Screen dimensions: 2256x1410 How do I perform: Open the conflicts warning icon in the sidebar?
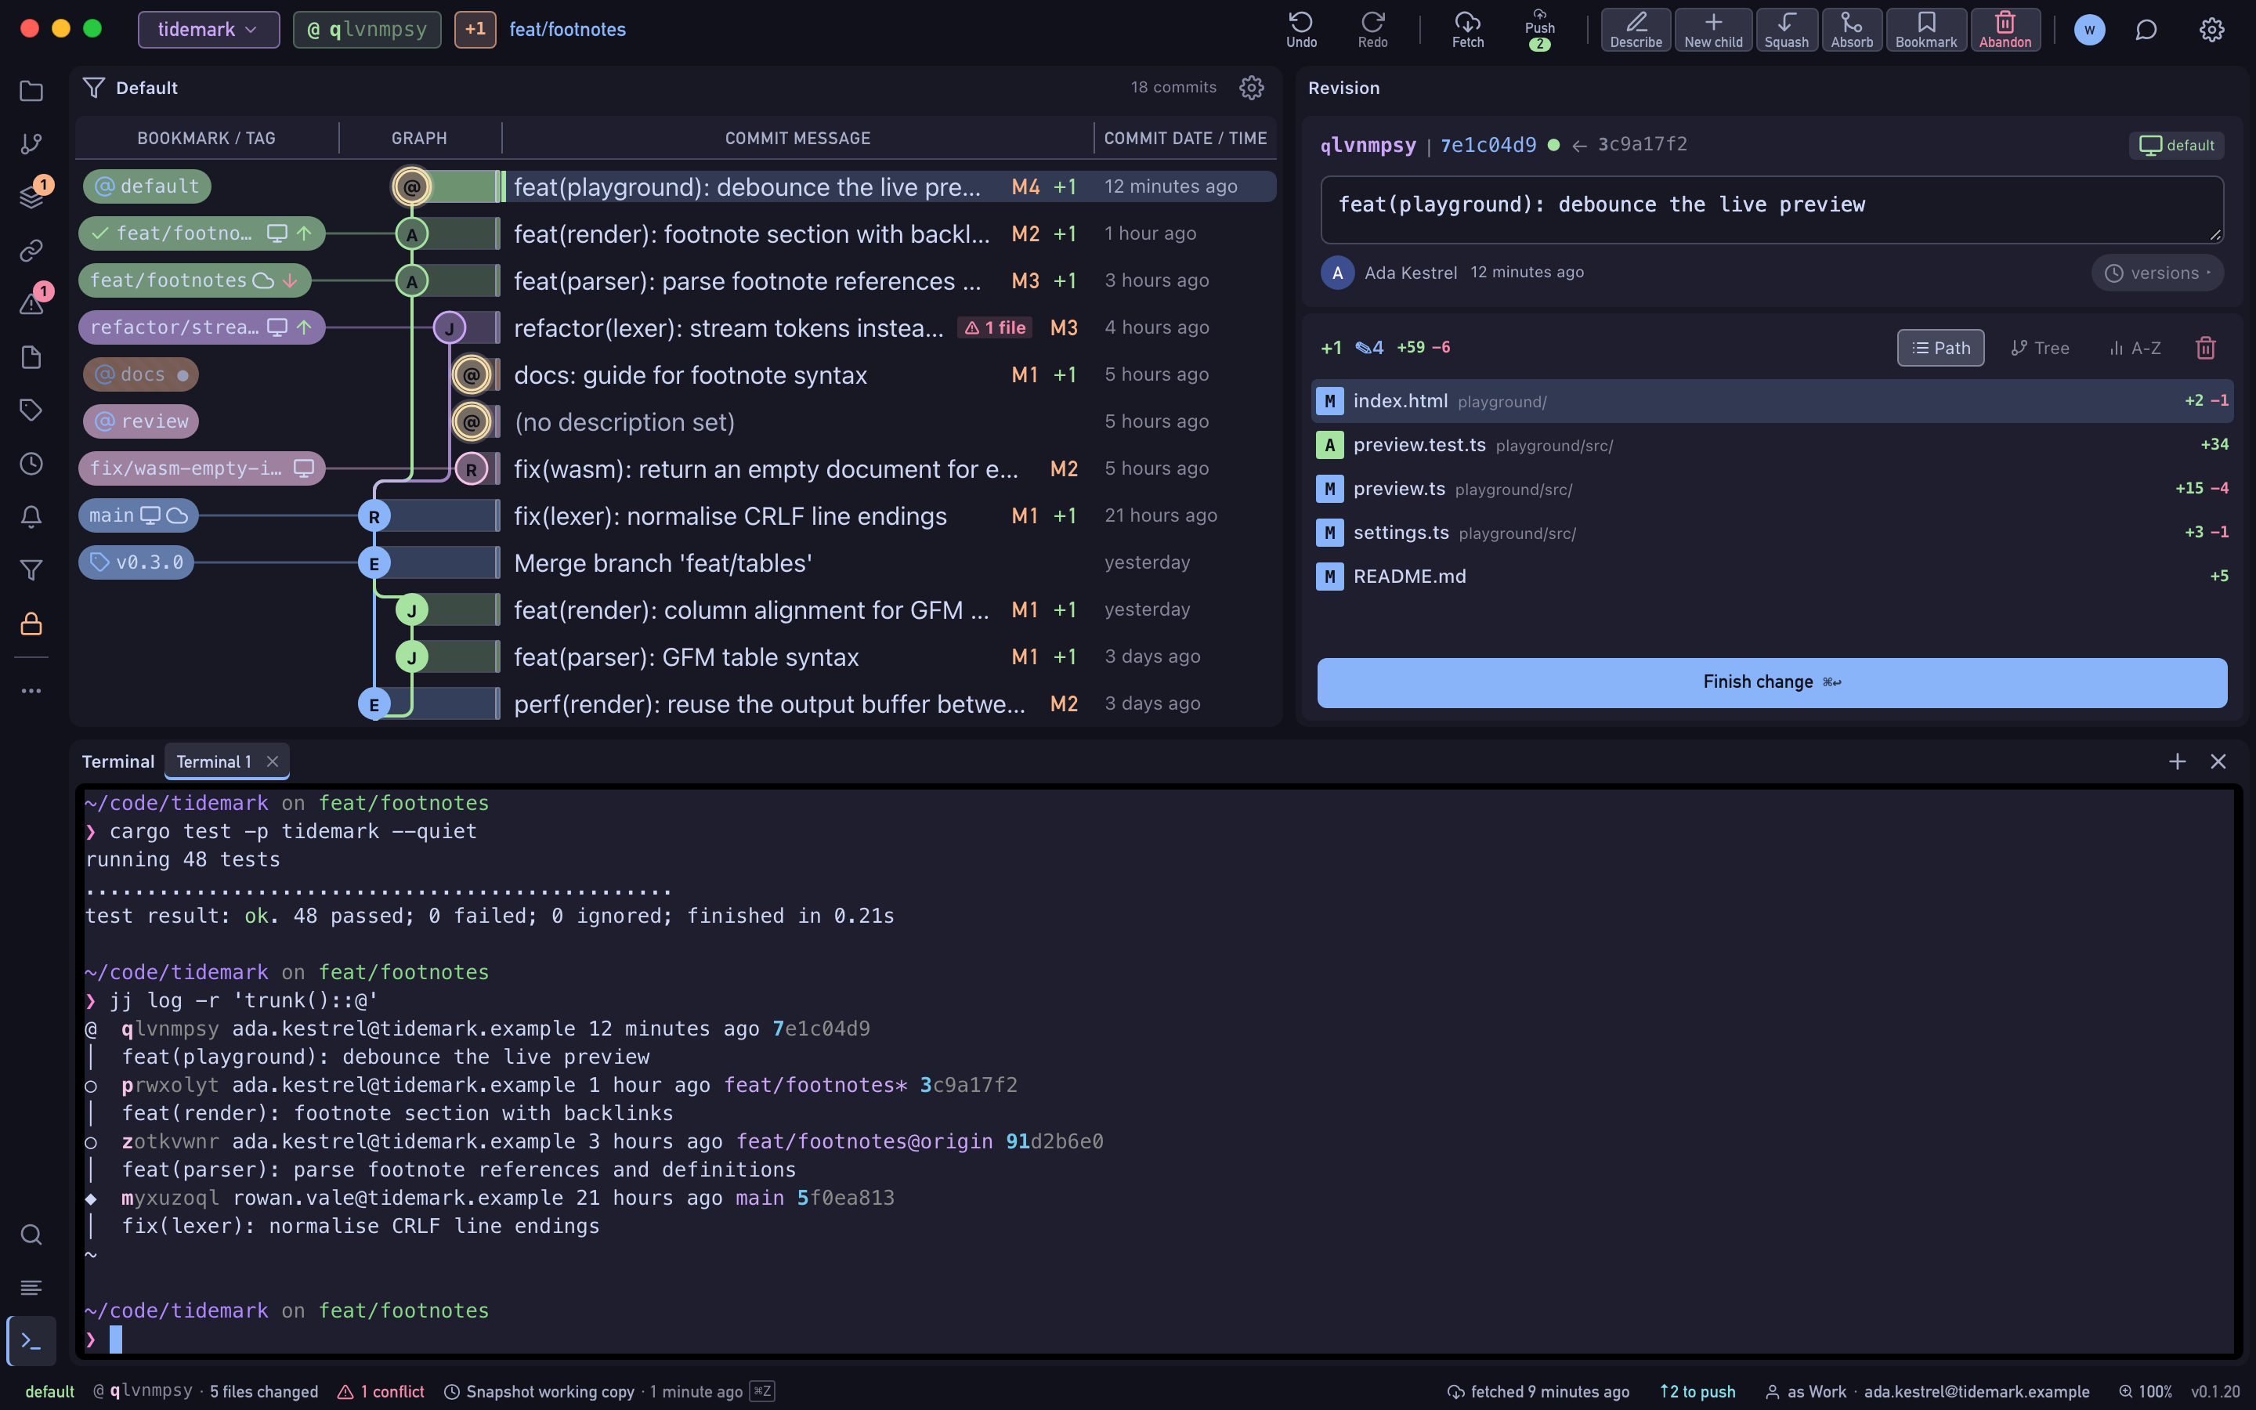click(31, 303)
